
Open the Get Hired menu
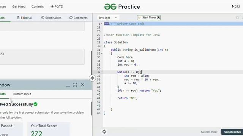(19, 7)
